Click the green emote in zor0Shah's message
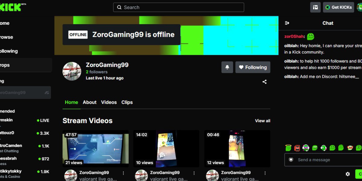The height and width of the screenshot is (181, 362). 311,37
